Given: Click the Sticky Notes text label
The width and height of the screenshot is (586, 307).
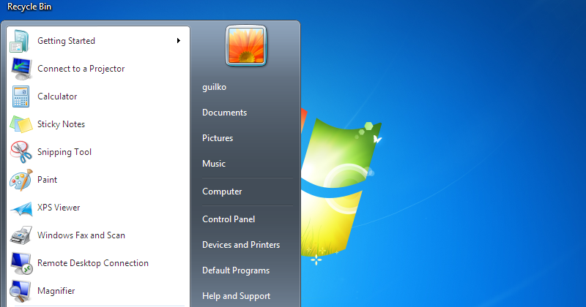Looking at the screenshot, I should 61,124.
